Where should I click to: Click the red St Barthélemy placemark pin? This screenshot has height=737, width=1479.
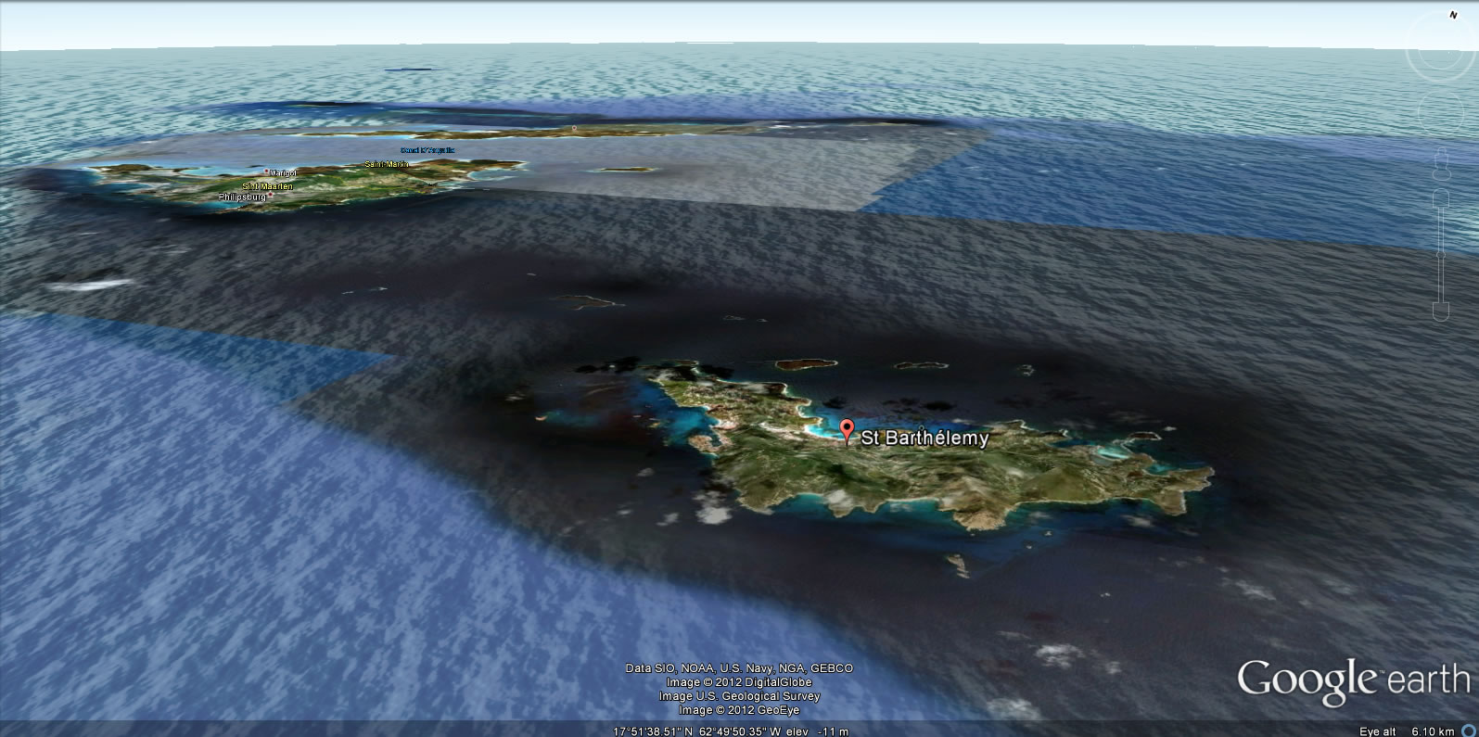(x=847, y=431)
